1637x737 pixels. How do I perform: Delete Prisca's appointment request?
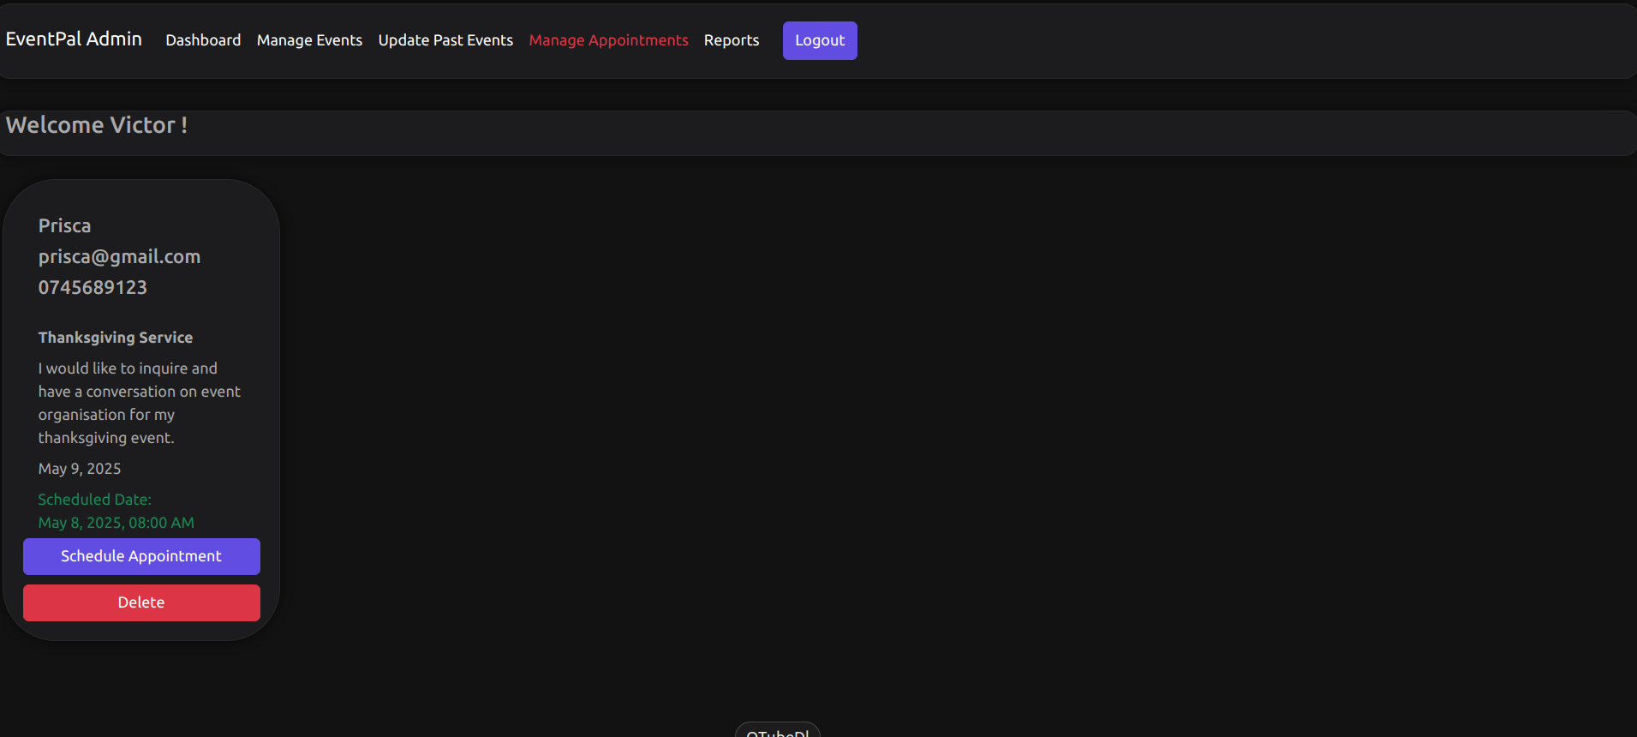point(141,602)
